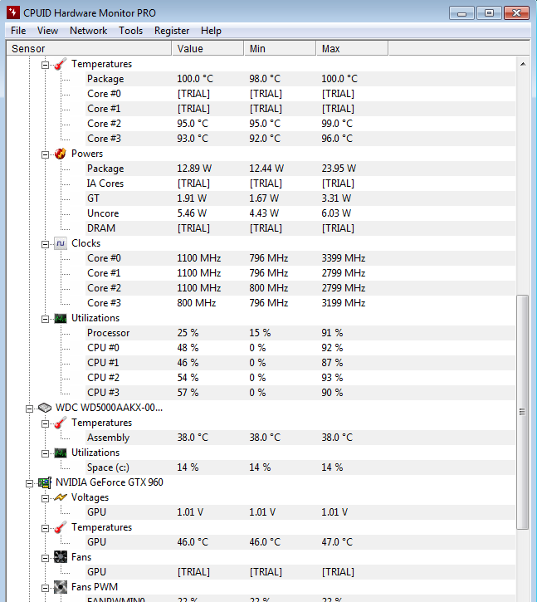Open the Tools menu
Screen dimensions: 537x602
point(130,31)
